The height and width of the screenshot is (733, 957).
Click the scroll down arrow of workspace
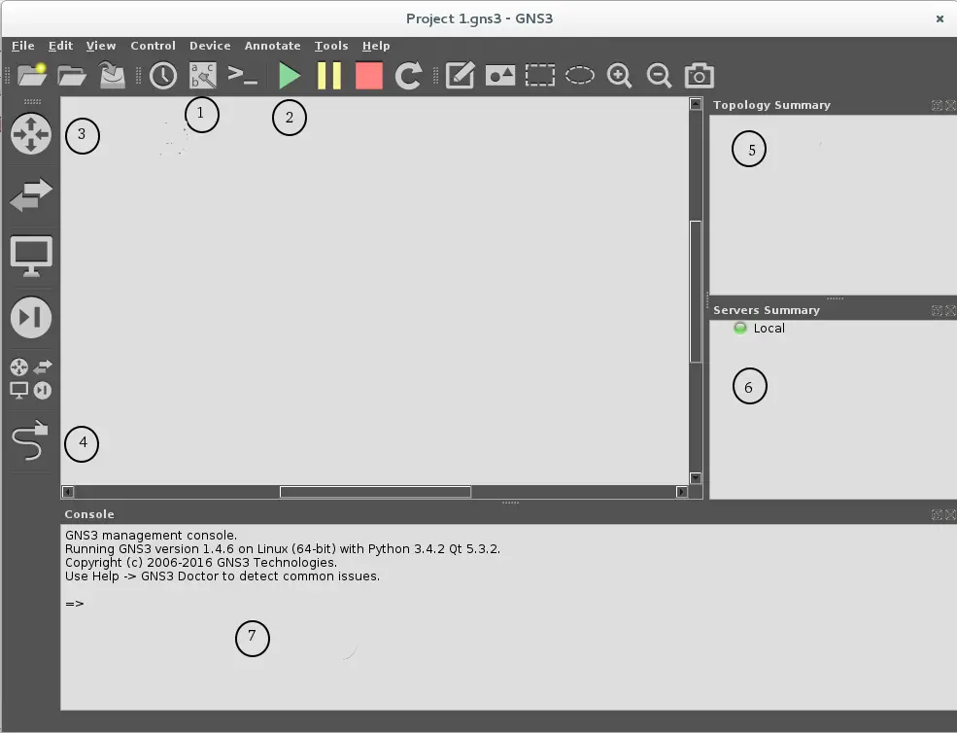point(696,477)
